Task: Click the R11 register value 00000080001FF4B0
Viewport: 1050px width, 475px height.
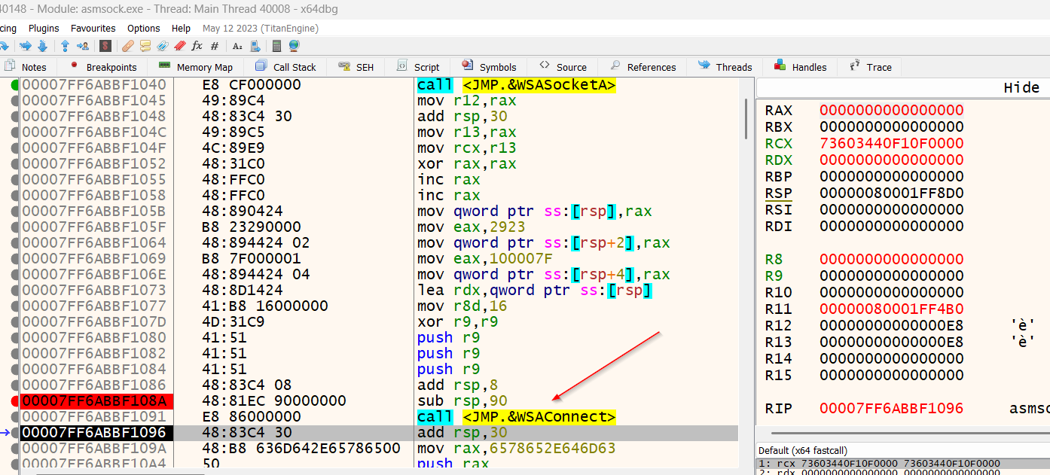Action: click(891, 309)
